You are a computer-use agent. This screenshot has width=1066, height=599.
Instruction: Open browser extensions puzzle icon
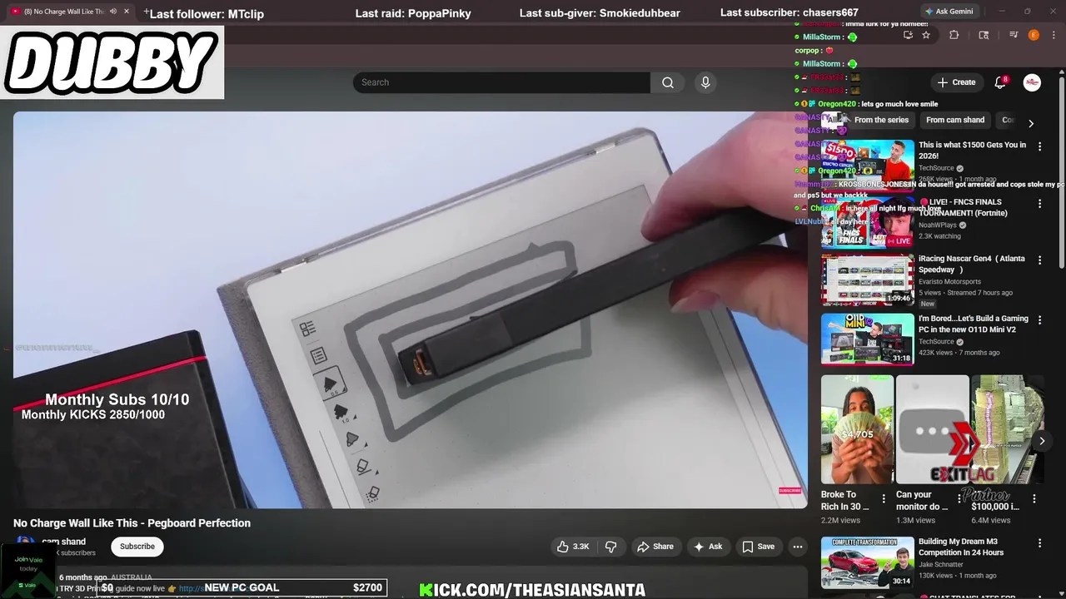954,35
